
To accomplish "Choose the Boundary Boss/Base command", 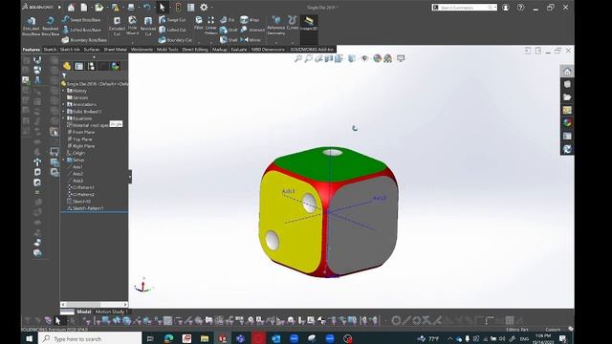I will pyautogui.click(x=84, y=40).
